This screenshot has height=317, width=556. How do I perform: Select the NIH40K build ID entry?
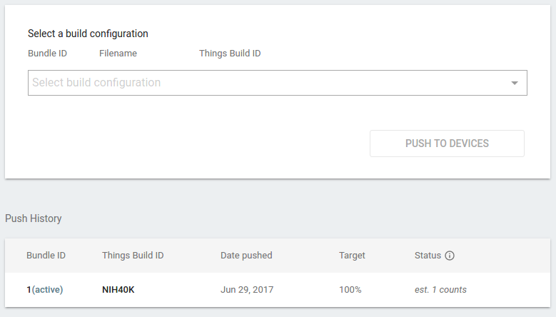point(118,290)
